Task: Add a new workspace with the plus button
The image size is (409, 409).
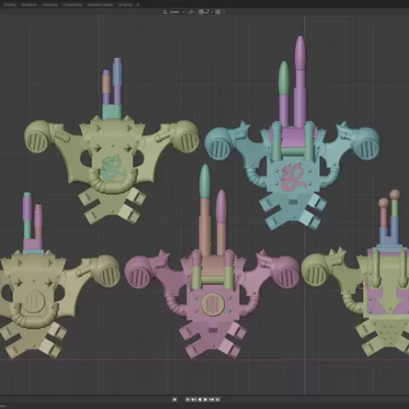Action: coord(138,5)
